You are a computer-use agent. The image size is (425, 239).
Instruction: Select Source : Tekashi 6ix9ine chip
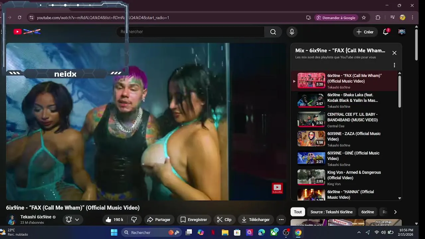tap(331, 212)
